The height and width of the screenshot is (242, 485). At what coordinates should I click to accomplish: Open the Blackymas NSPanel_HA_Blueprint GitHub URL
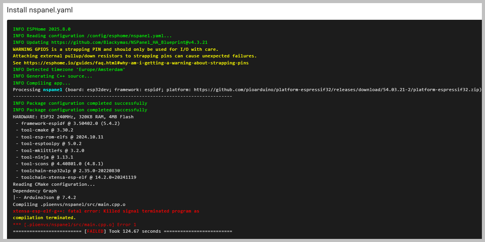(x=130, y=43)
